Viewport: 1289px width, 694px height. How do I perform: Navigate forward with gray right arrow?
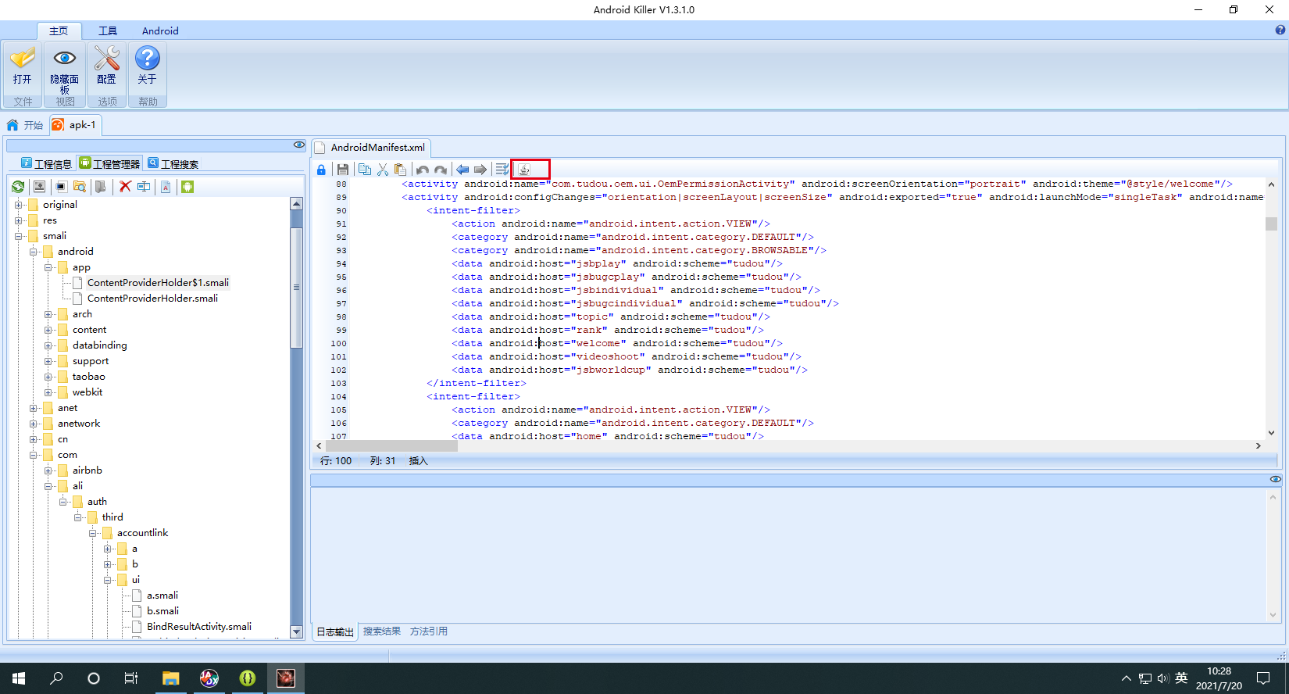[480, 170]
